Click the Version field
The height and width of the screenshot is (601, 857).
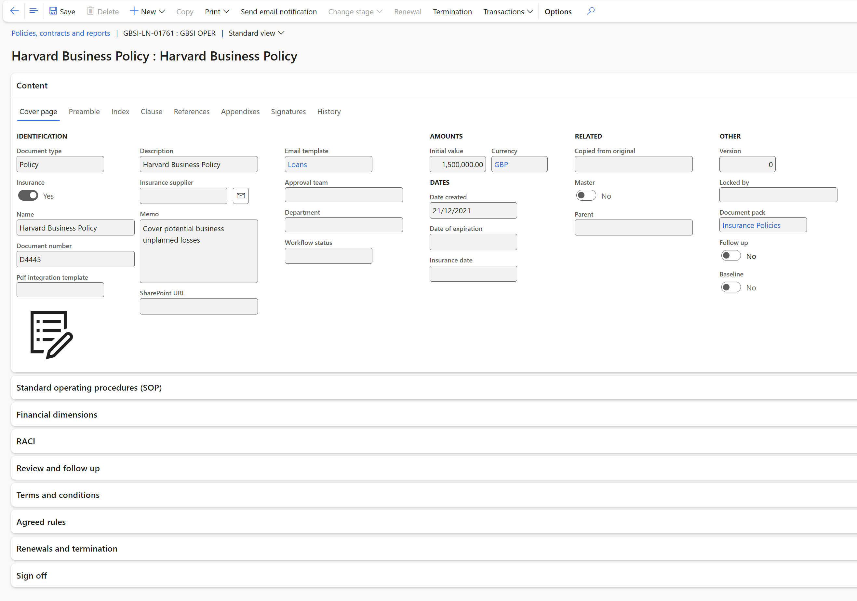pyautogui.click(x=747, y=164)
